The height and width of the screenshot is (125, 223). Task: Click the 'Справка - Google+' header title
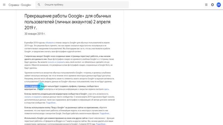(x=20, y=5)
